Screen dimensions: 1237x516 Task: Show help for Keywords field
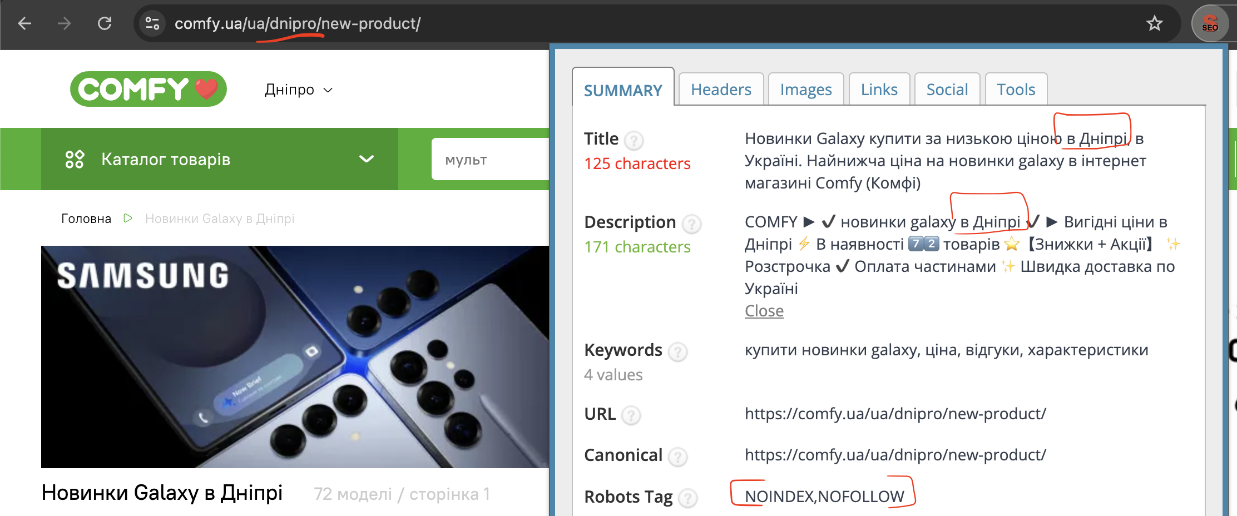[x=677, y=351]
